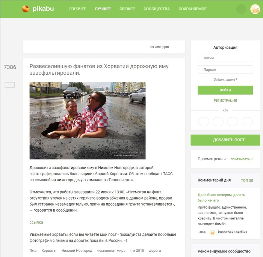Click the Добавить пост button

[225, 140]
